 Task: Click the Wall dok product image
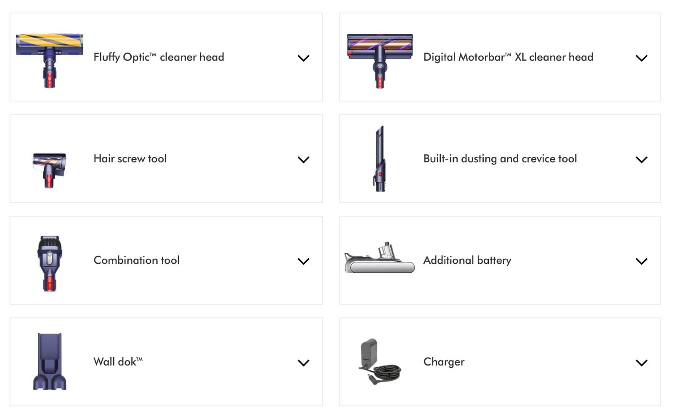pos(50,362)
